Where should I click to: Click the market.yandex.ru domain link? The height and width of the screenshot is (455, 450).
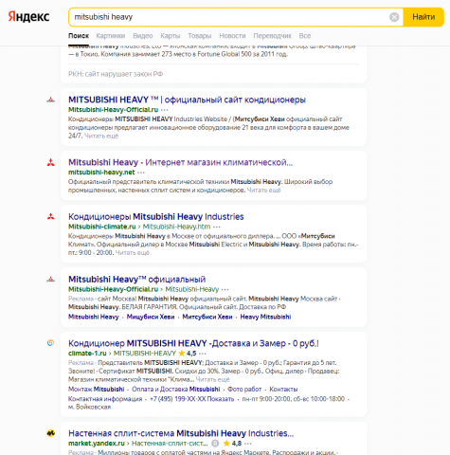(x=97, y=444)
